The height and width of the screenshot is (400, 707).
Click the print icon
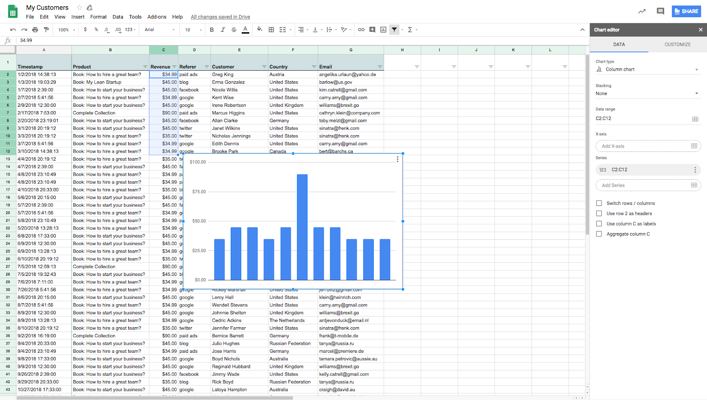click(35, 30)
